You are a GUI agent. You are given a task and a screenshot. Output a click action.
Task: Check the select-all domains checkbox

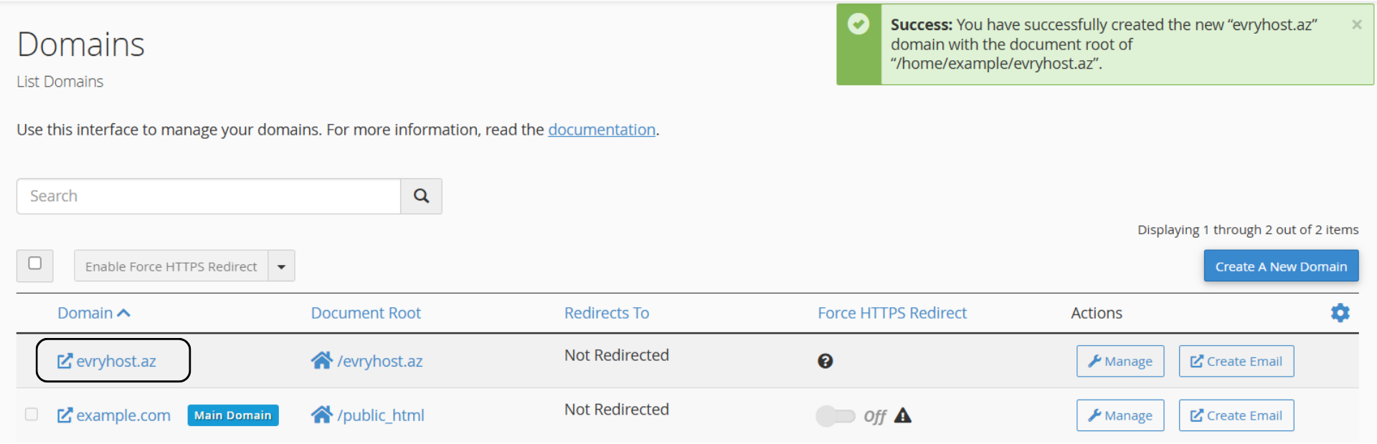point(34,264)
